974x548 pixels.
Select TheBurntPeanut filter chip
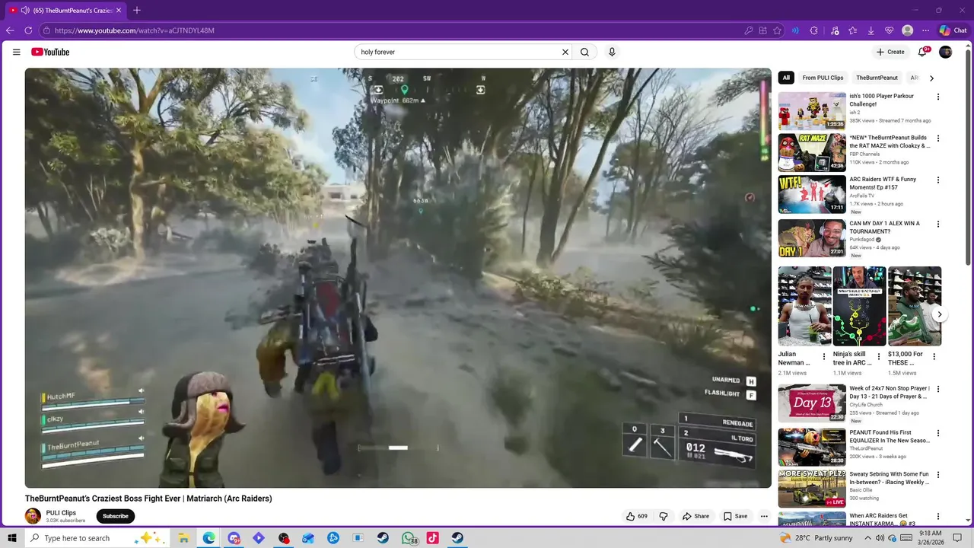pyautogui.click(x=877, y=78)
